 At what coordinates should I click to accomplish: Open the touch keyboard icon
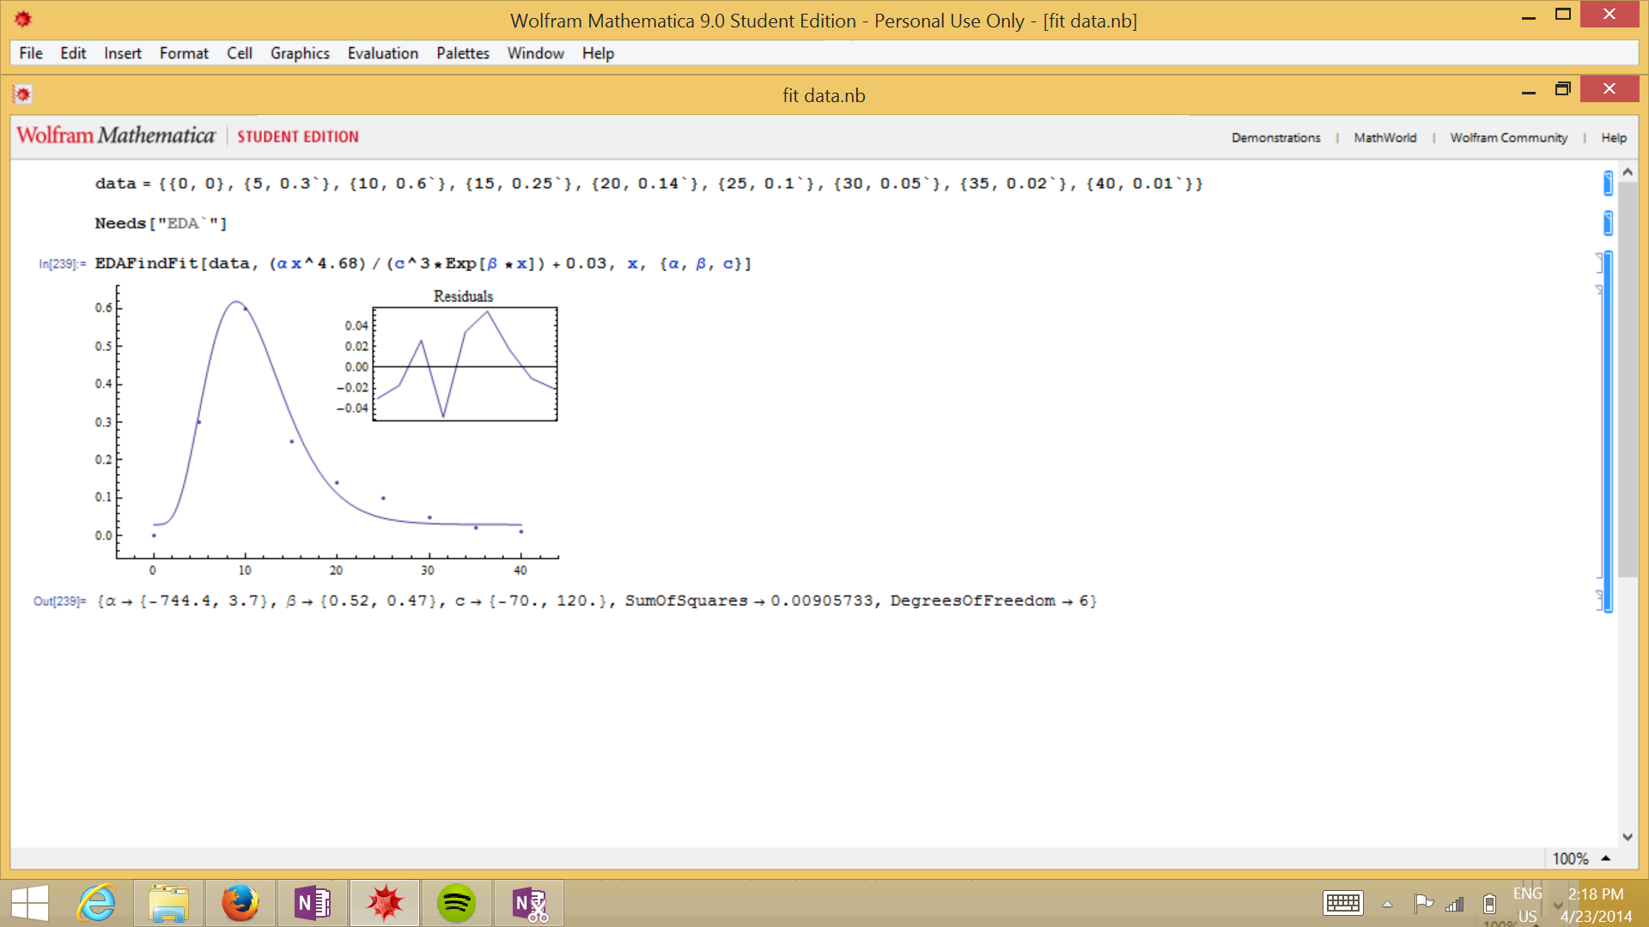click(1343, 903)
